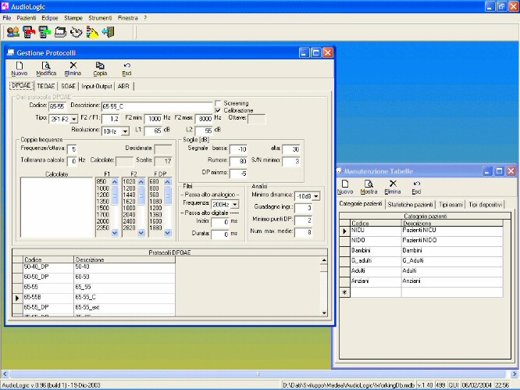Switch to the TEOAE tab
The height and width of the screenshot is (390, 520).
tap(46, 86)
